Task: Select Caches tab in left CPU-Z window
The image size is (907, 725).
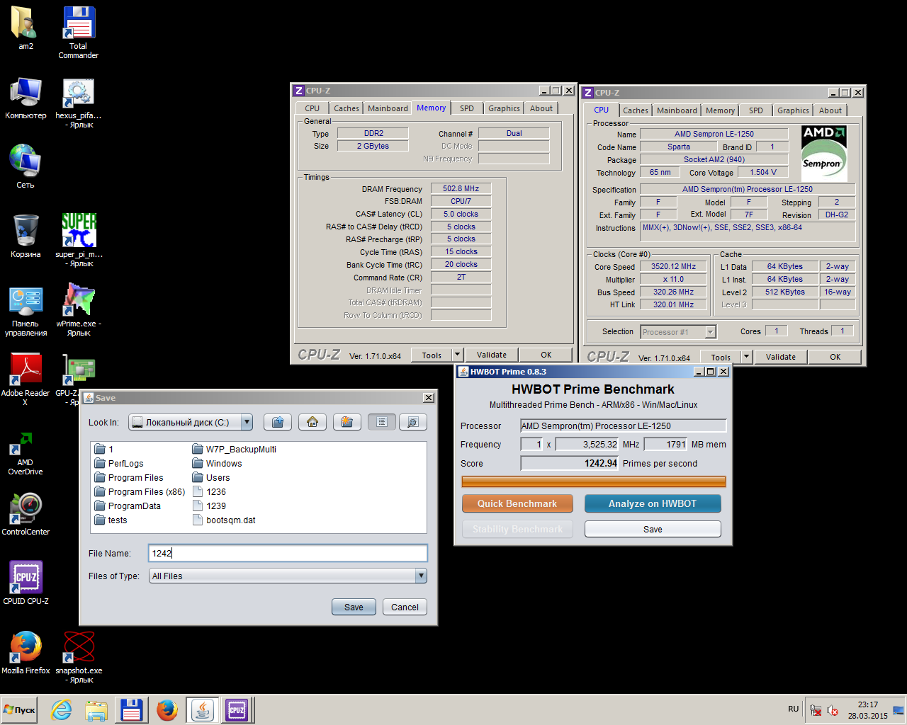Action: [x=347, y=108]
